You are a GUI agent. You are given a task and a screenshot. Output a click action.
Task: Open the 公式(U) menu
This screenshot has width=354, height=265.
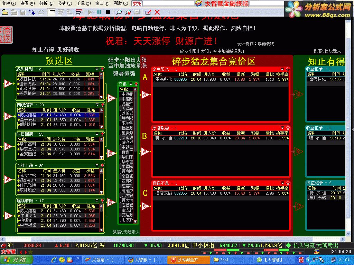tap(65, 3)
